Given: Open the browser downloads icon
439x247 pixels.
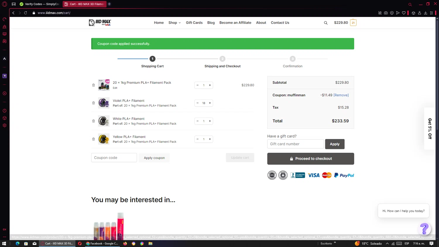Looking at the screenshot, I should click(426, 13).
